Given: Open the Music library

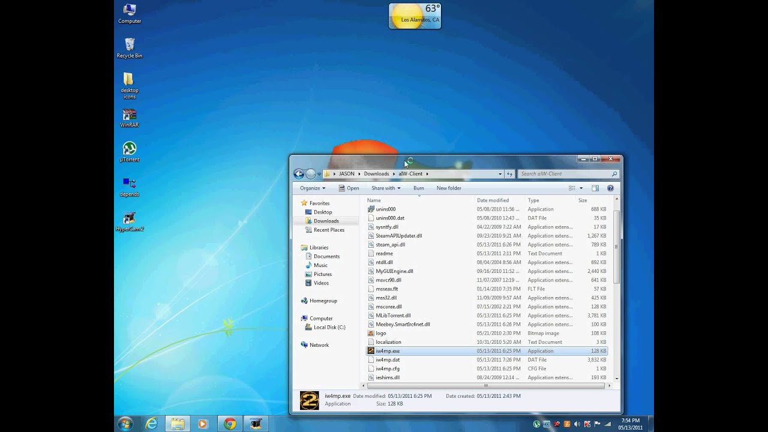Looking at the screenshot, I should (320, 265).
